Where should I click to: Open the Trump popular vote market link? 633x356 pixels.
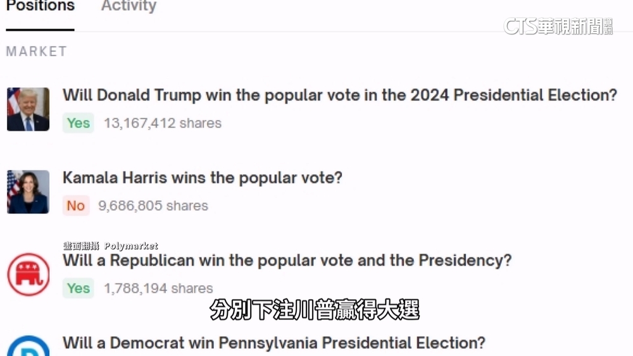(339, 95)
